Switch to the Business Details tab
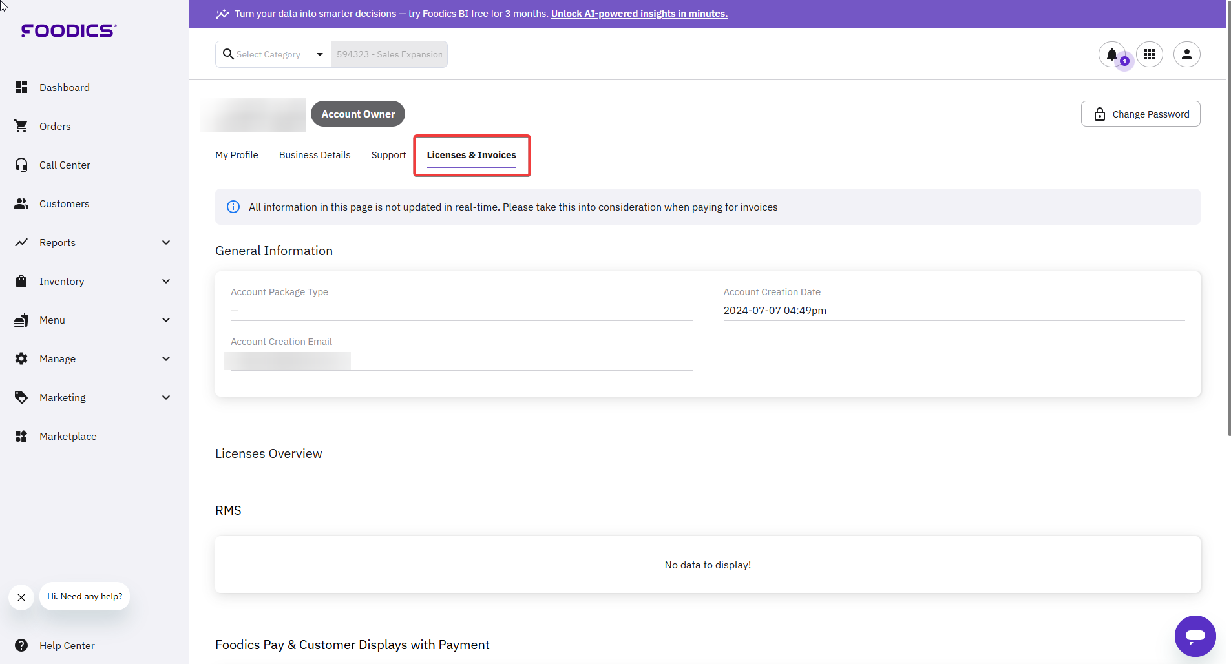 click(x=315, y=155)
